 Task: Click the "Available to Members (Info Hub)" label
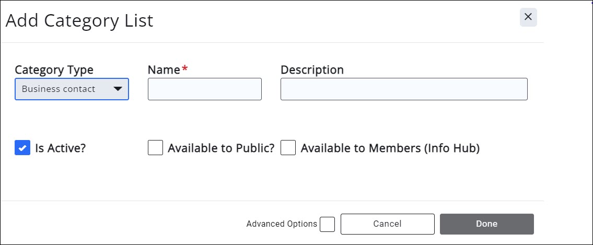pyautogui.click(x=390, y=148)
